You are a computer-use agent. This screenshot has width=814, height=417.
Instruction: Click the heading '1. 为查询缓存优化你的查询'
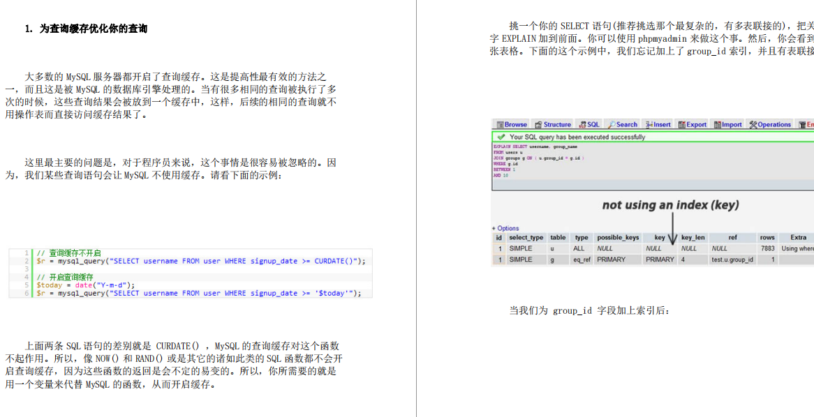tap(86, 29)
